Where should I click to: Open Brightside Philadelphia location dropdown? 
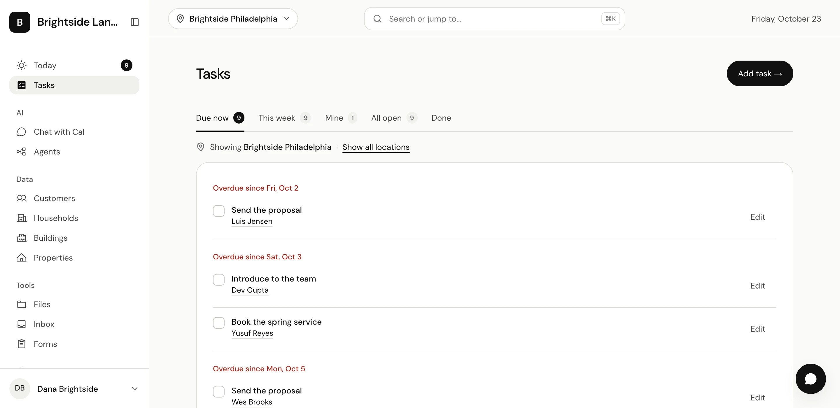(x=233, y=19)
